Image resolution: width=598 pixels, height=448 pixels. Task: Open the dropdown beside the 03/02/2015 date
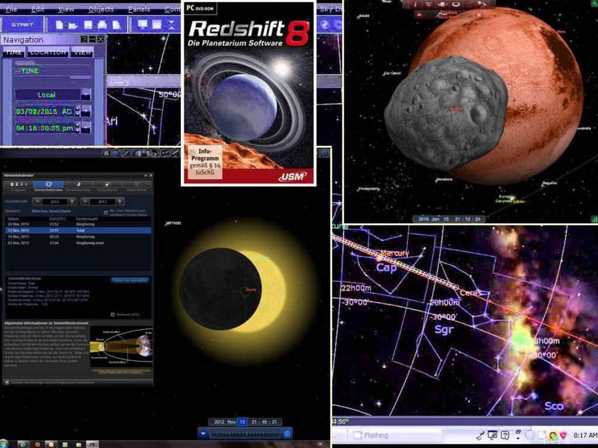pos(86,111)
